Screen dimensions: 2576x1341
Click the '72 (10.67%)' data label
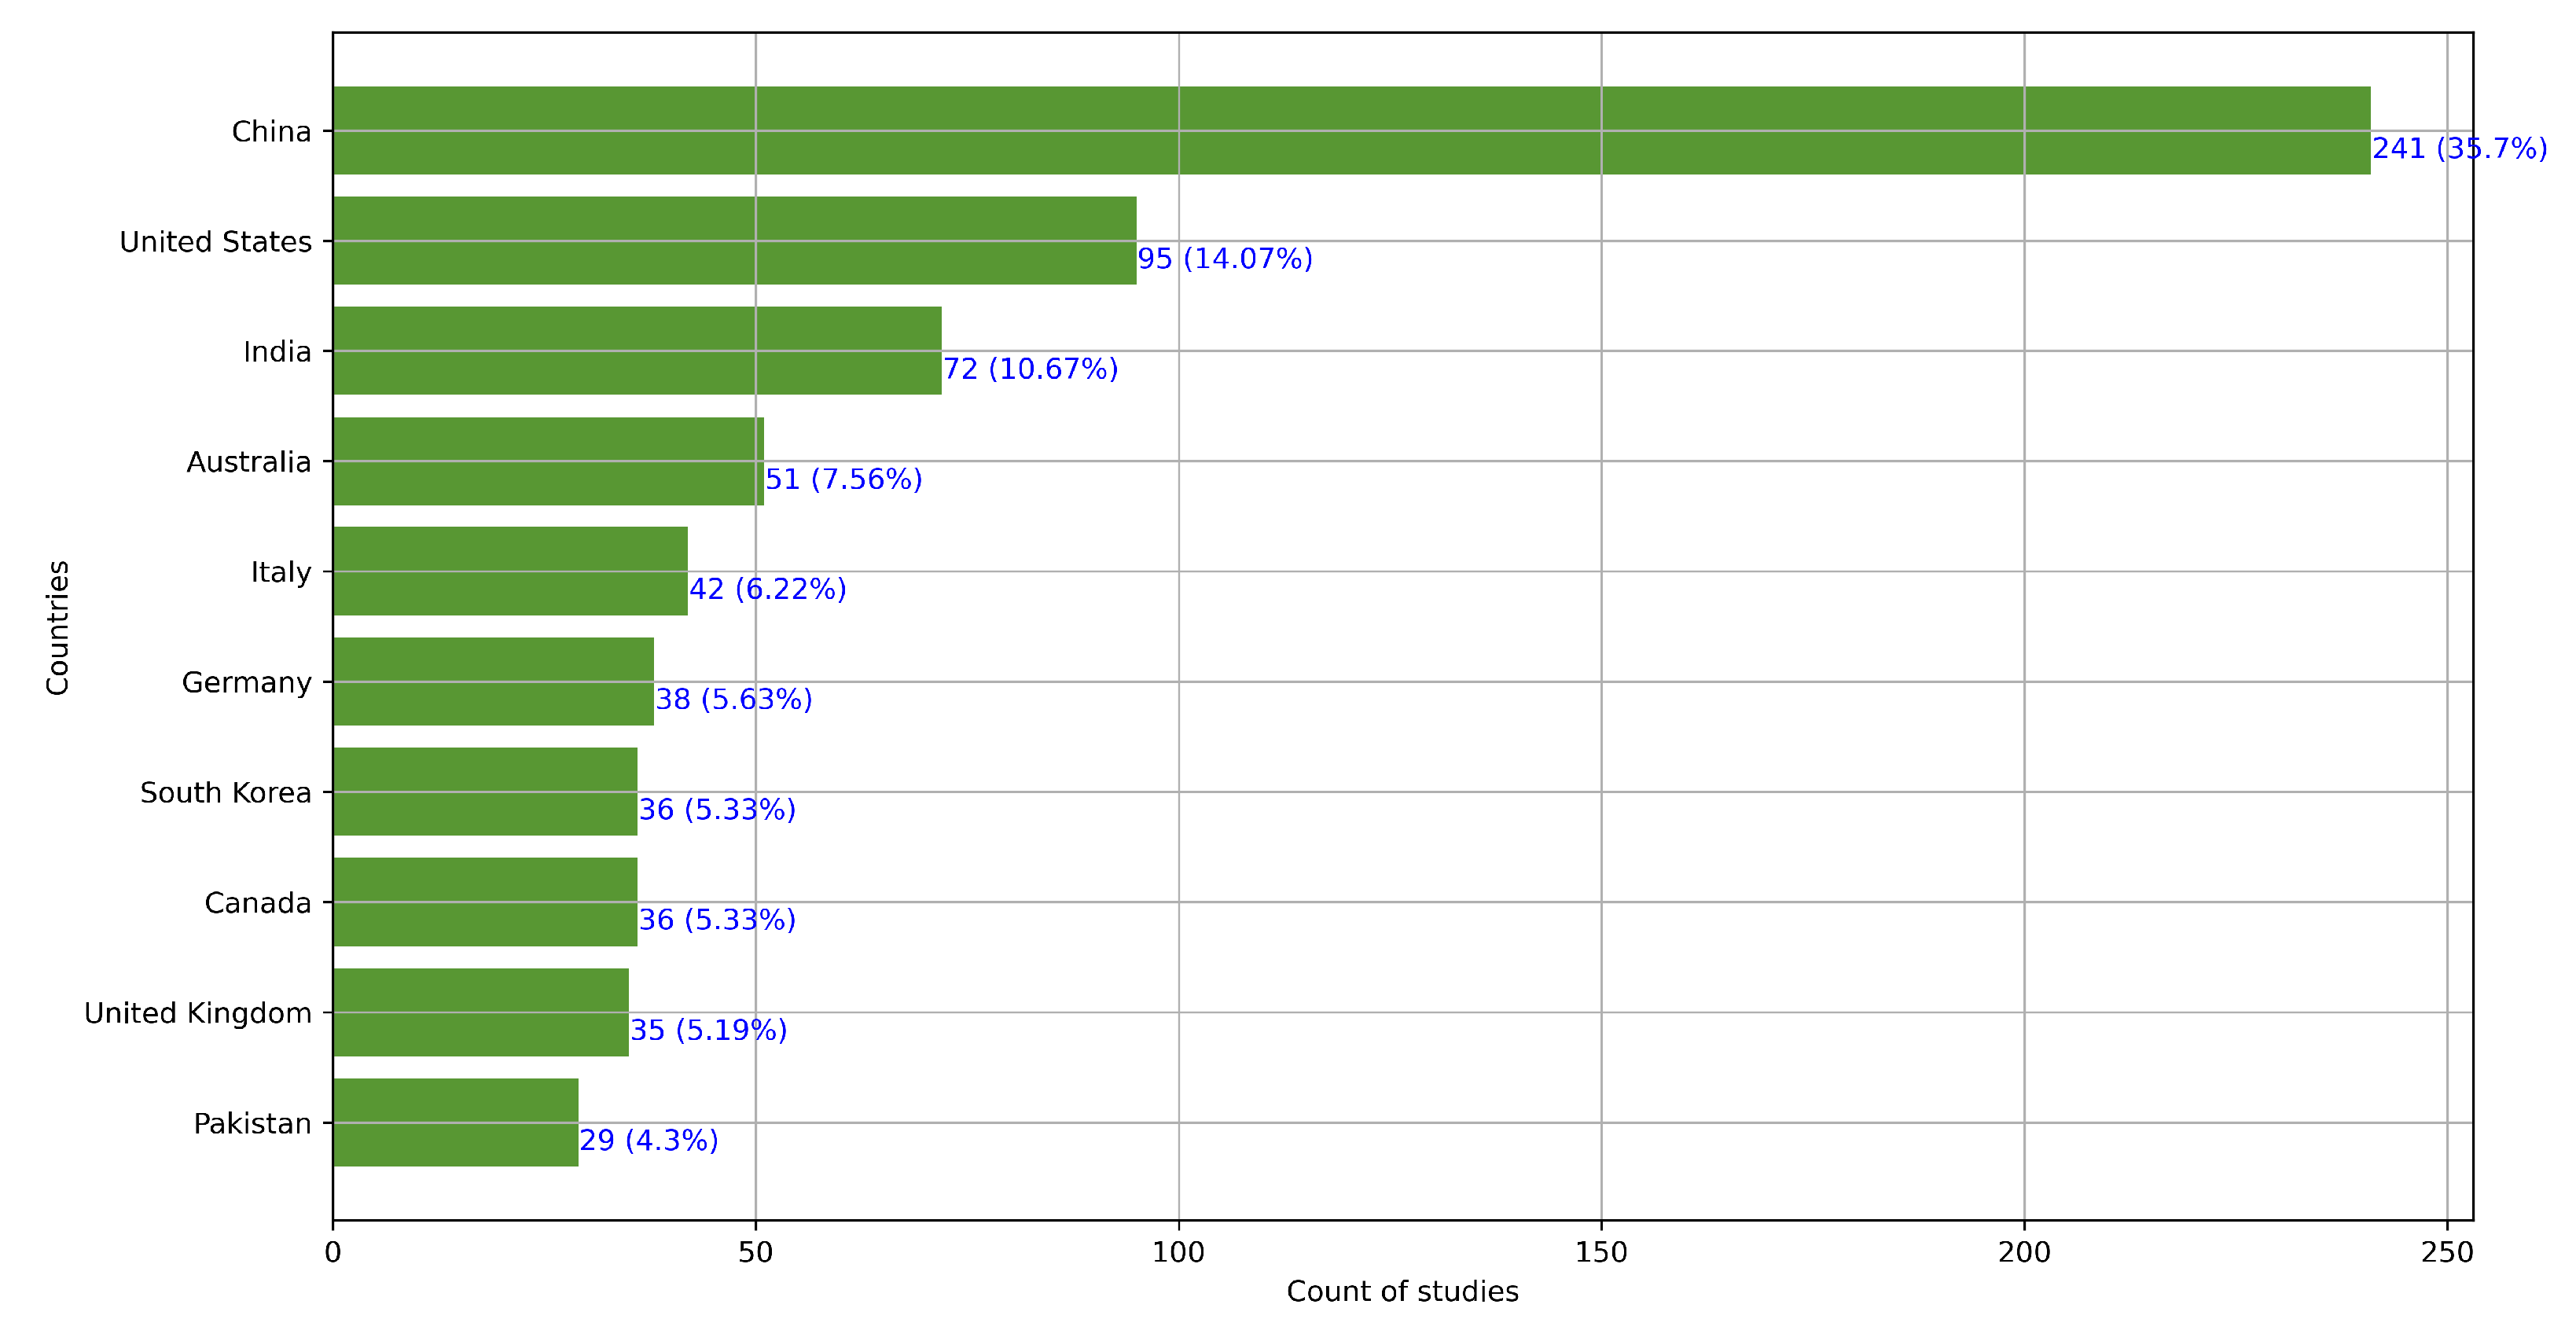[1030, 369]
